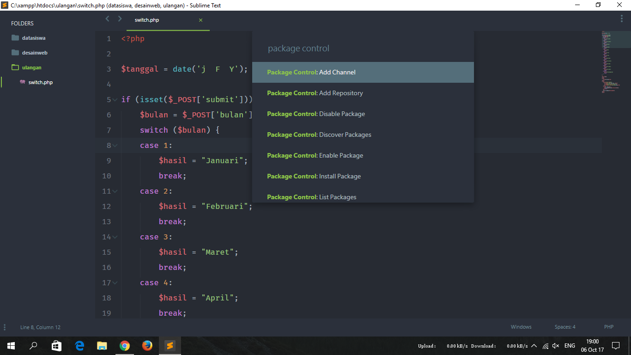The width and height of the screenshot is (631, 355).
Task: Switch to the switch.php tab
Action: pos(168,20)
